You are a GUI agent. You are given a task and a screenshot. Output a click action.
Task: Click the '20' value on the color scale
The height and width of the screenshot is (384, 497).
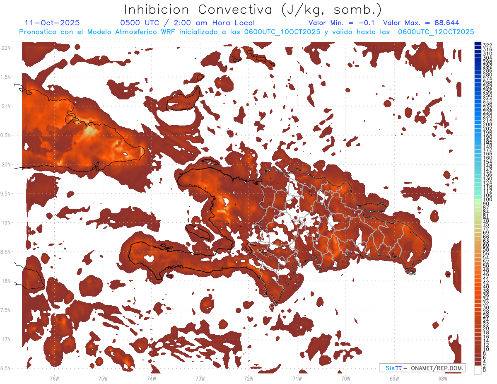(x=486, y=328)
